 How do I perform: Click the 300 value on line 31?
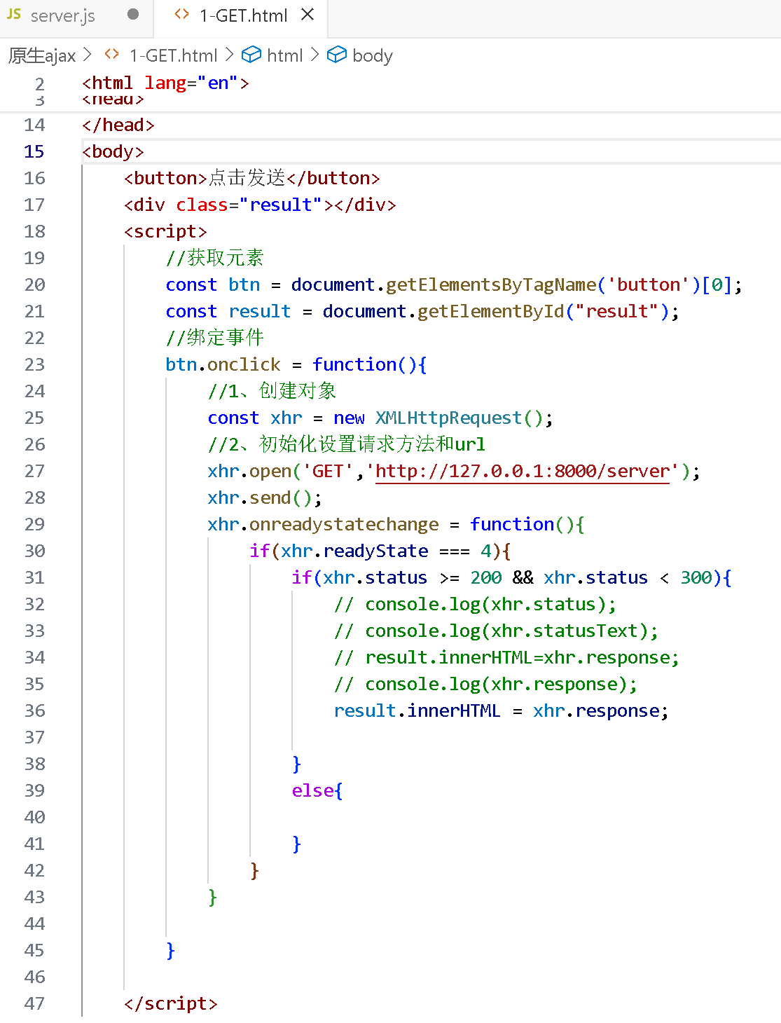click(696, 577)
